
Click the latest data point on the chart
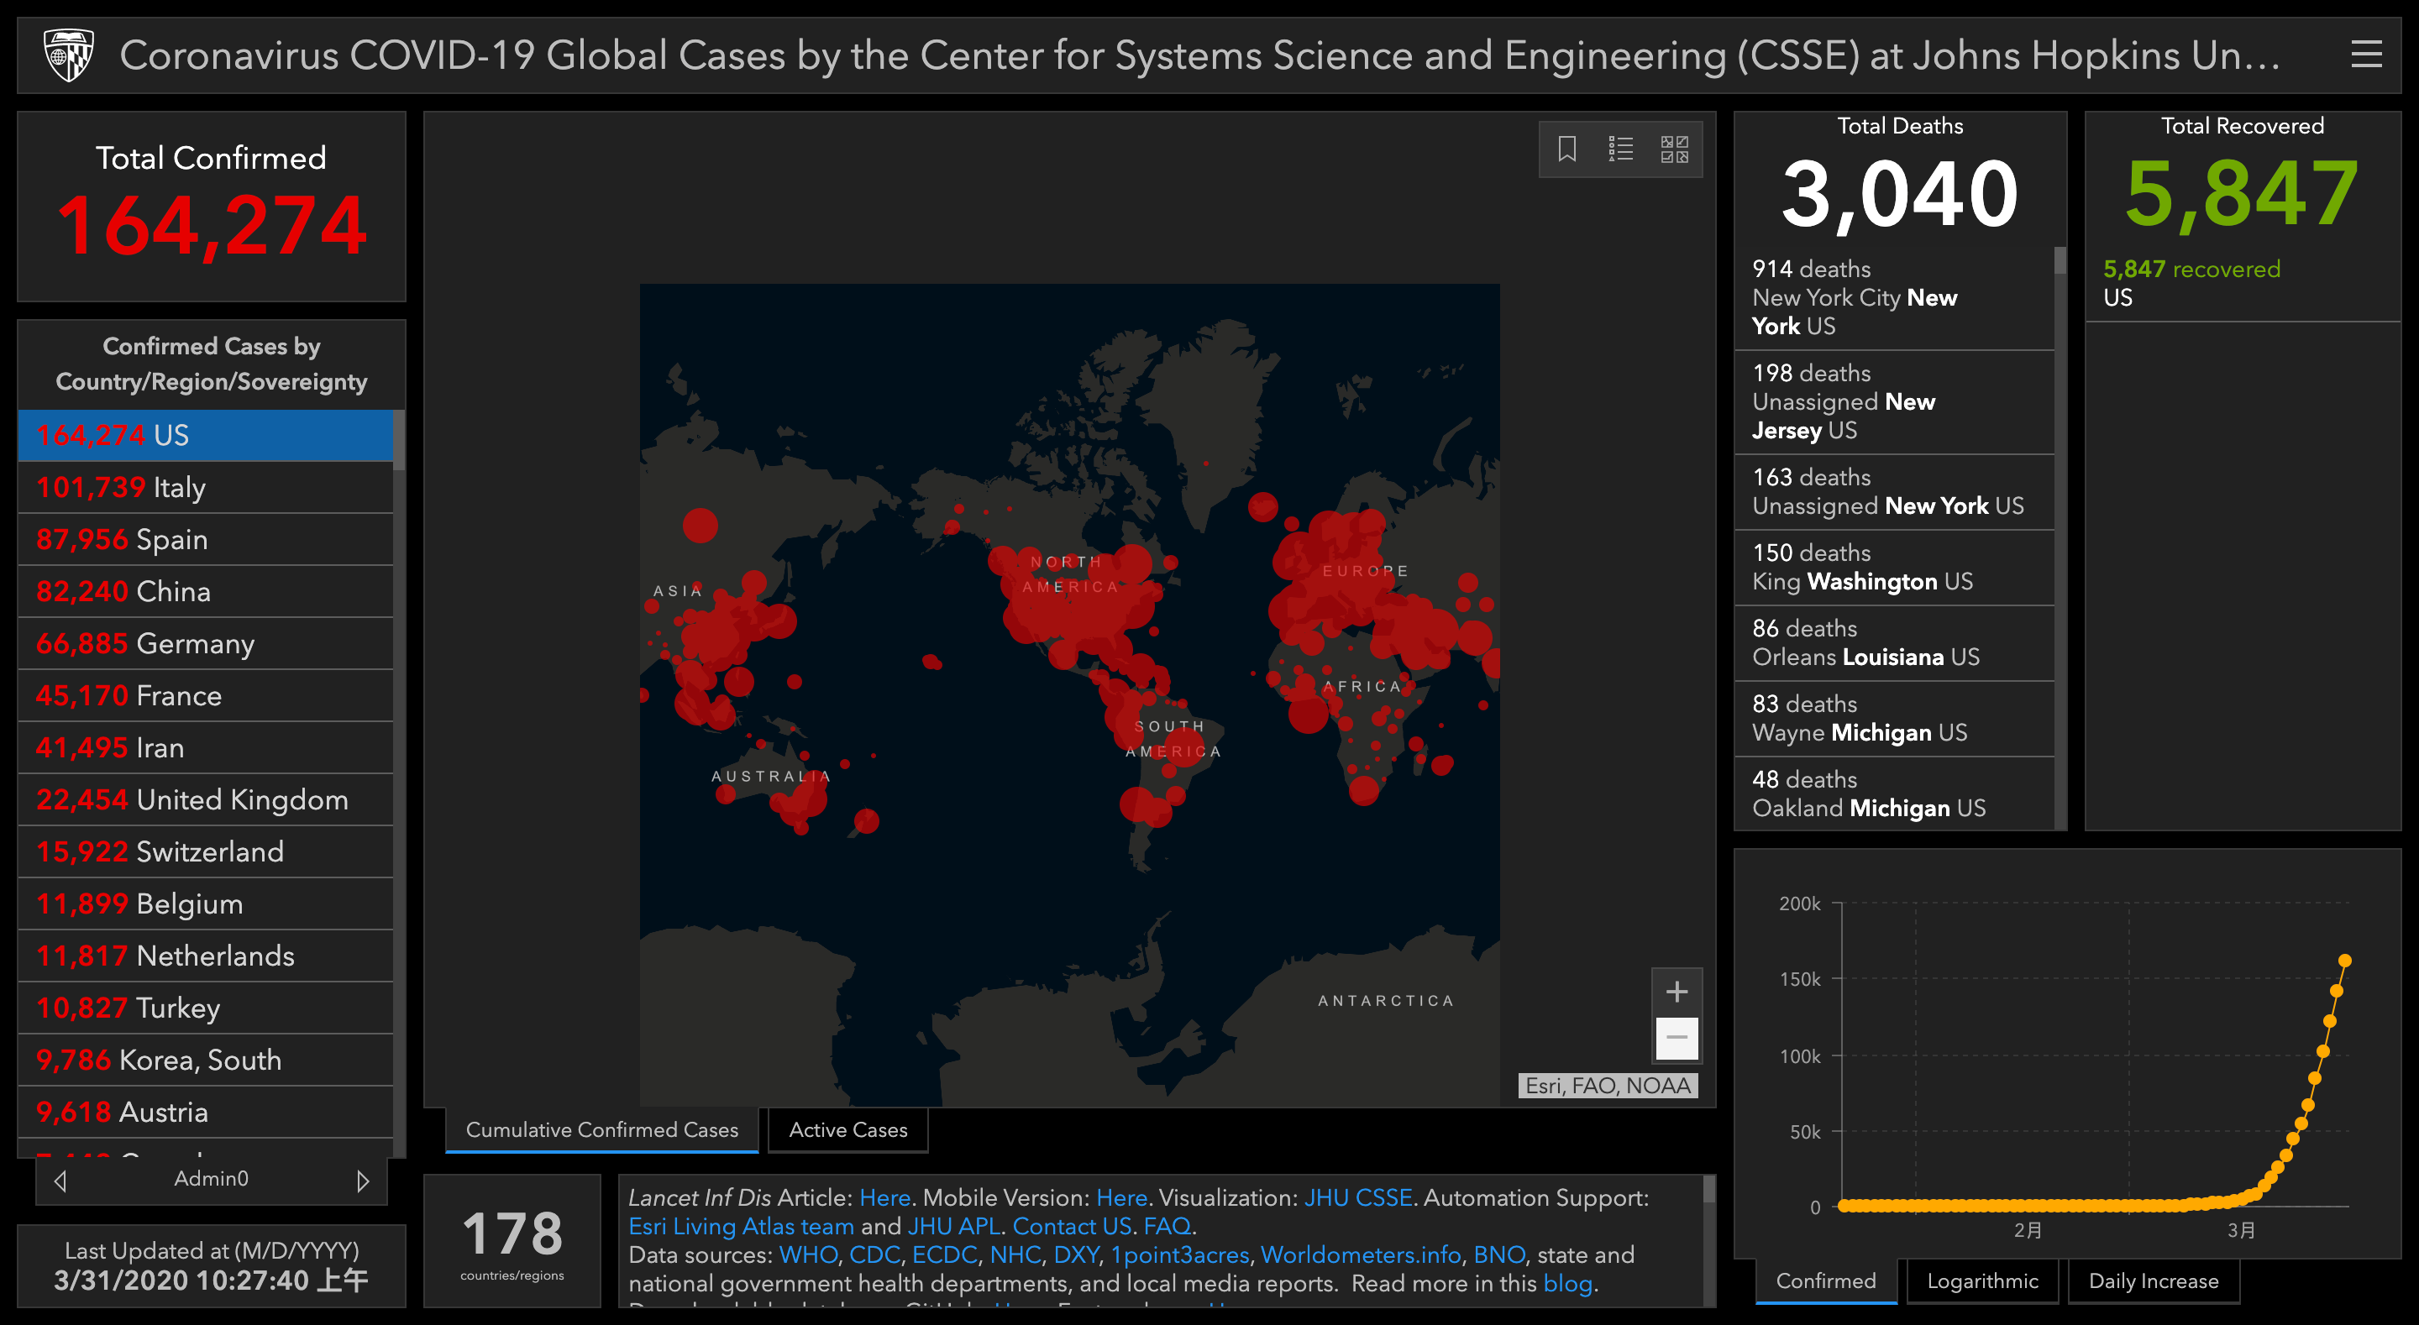coord(2344,961)
